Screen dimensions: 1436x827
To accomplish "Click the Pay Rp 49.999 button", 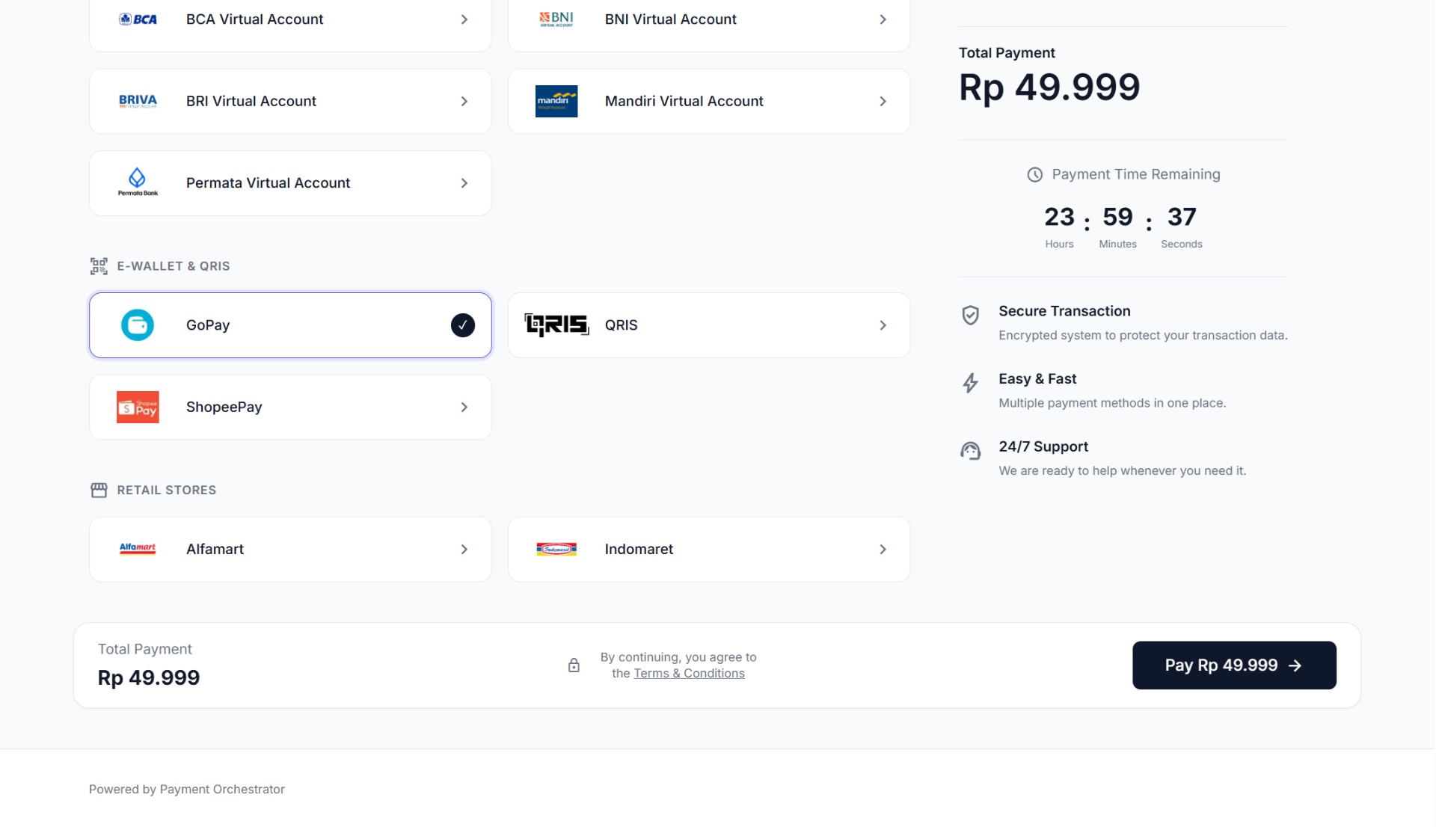I will 1234,665.
